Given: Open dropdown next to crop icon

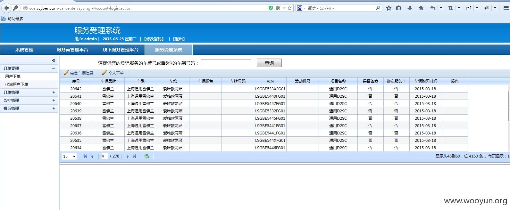Looking at the screenshot, I should (x=459, y=8).
